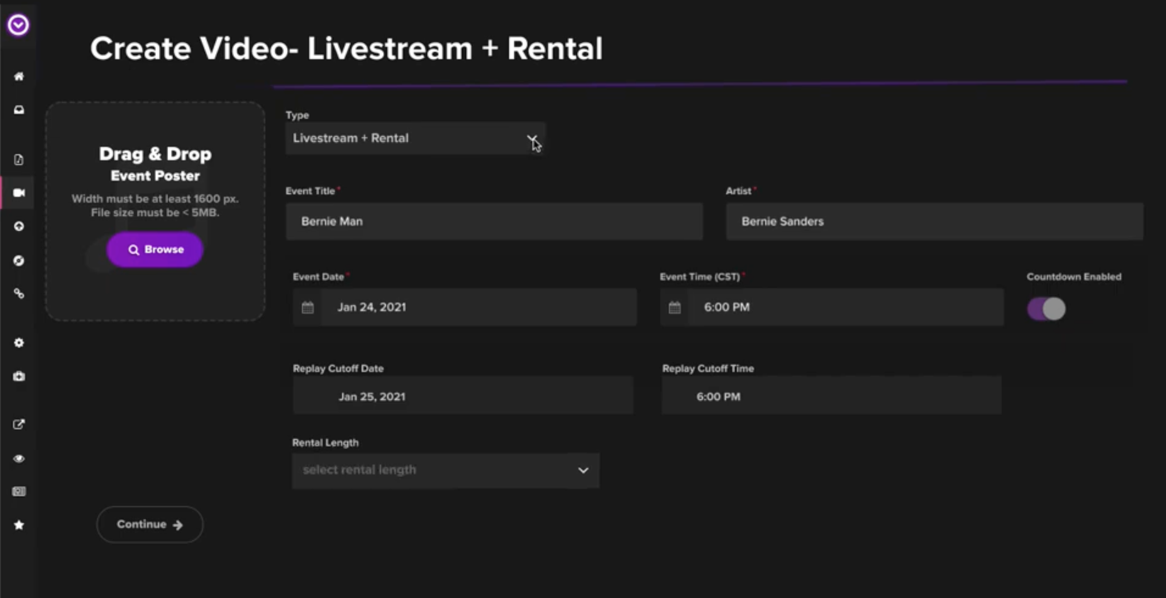The height and width of the screenshot is (598, 1166).
Task: Disable the Countdown Enabled toggle
Action: point(1046,309)
